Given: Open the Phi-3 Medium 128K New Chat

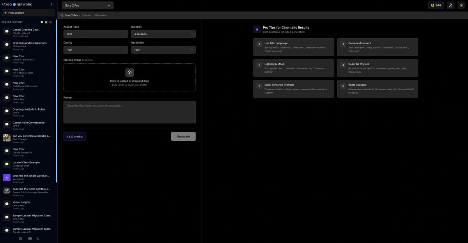Looking at the screenshot, I should pyautogui.click(x=27, y=71).
